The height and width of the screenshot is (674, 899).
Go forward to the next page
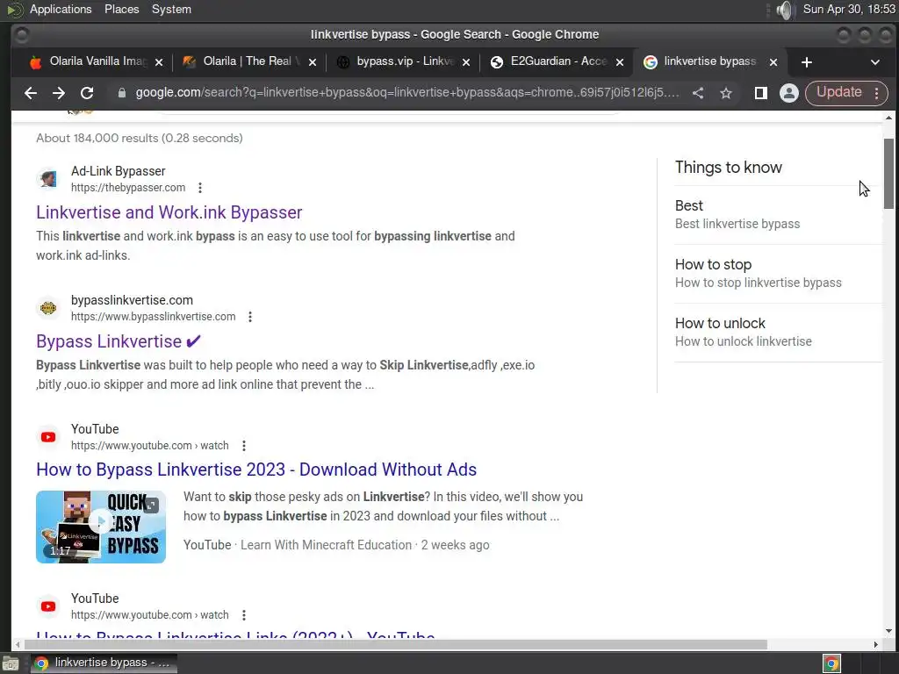pyautogui.click(x=59, y=93)
